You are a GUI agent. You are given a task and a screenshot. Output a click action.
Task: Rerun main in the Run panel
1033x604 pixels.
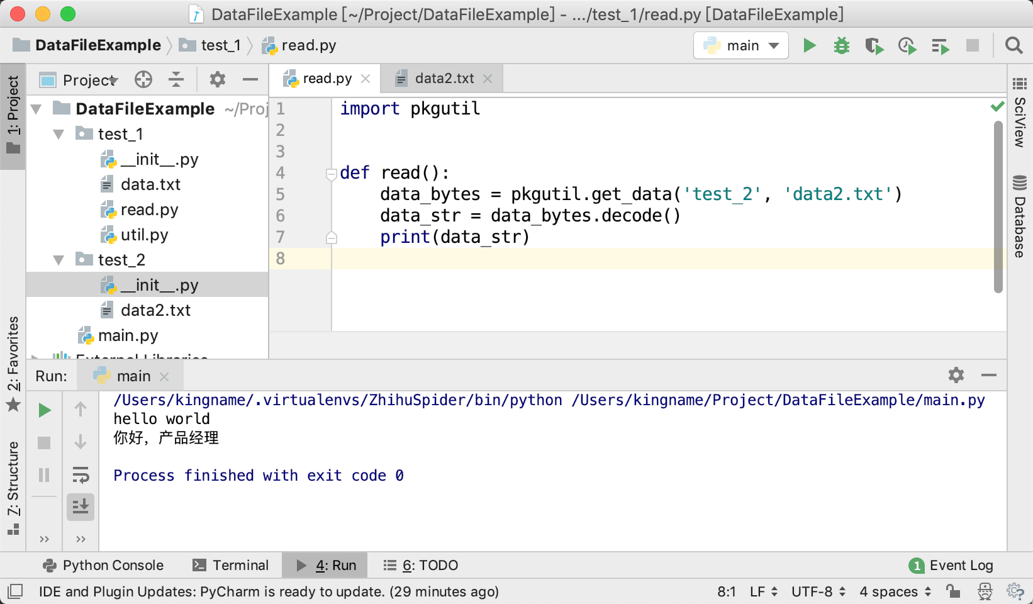[x=44, y=410]
